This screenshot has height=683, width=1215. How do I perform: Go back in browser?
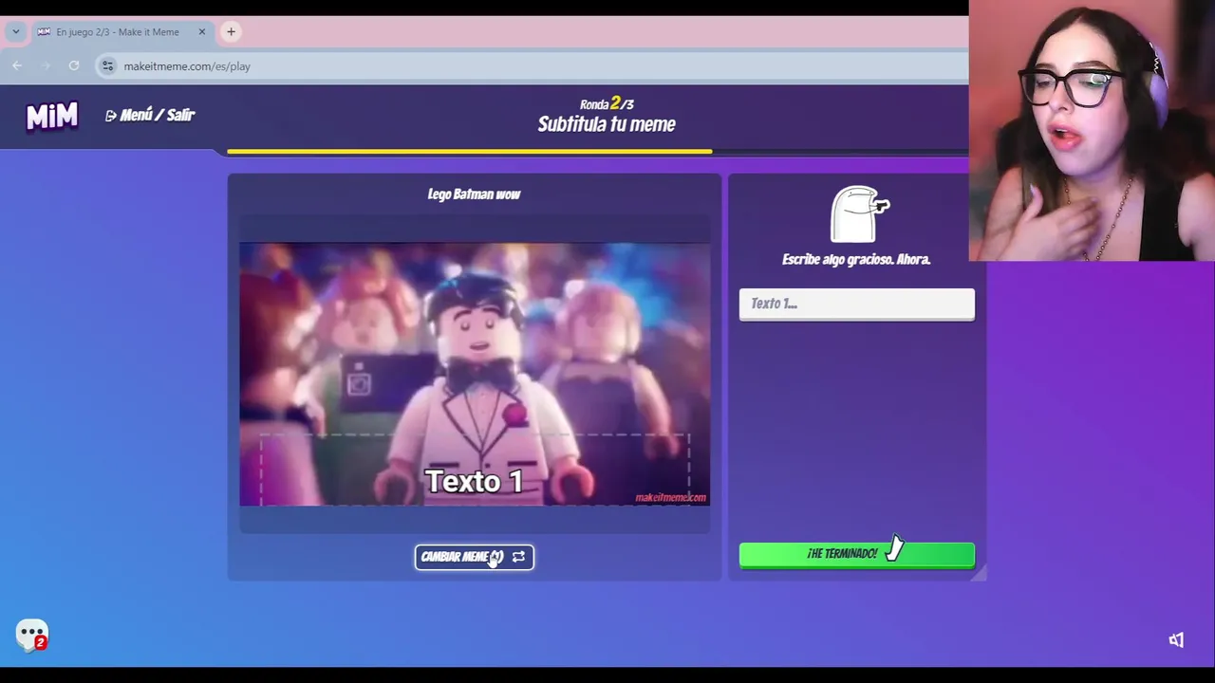coord(17,65)
